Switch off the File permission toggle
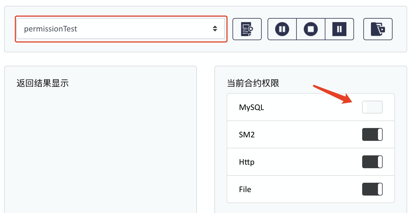Image resolution: width=413 pixels, height=213 pixels. (x=372, y=189)
